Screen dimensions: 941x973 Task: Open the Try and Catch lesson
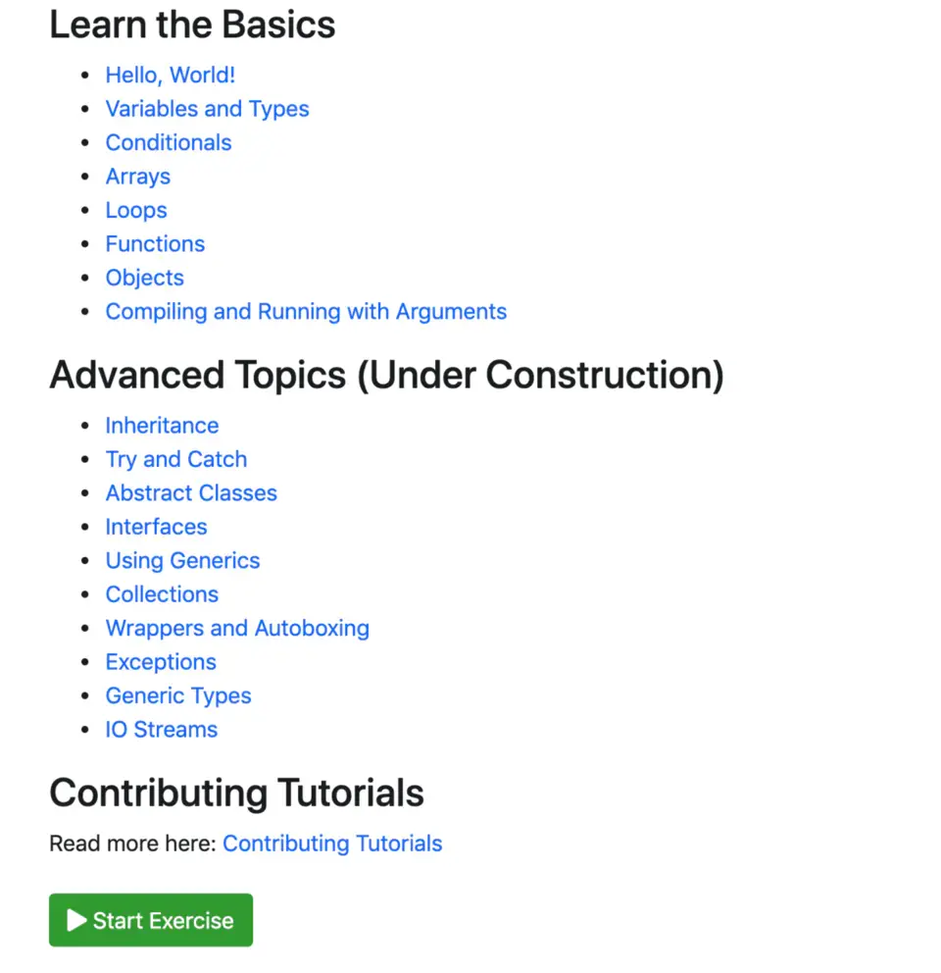click(176, 459)
